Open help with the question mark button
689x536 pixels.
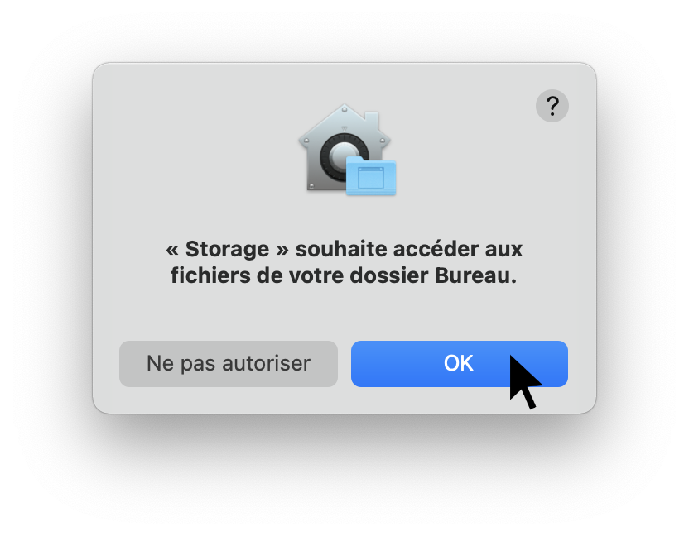552,106
